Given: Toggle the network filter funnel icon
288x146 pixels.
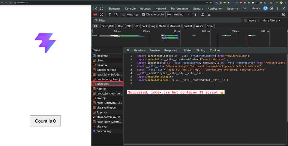Looking at the screenshot, I should coord(110,14).
